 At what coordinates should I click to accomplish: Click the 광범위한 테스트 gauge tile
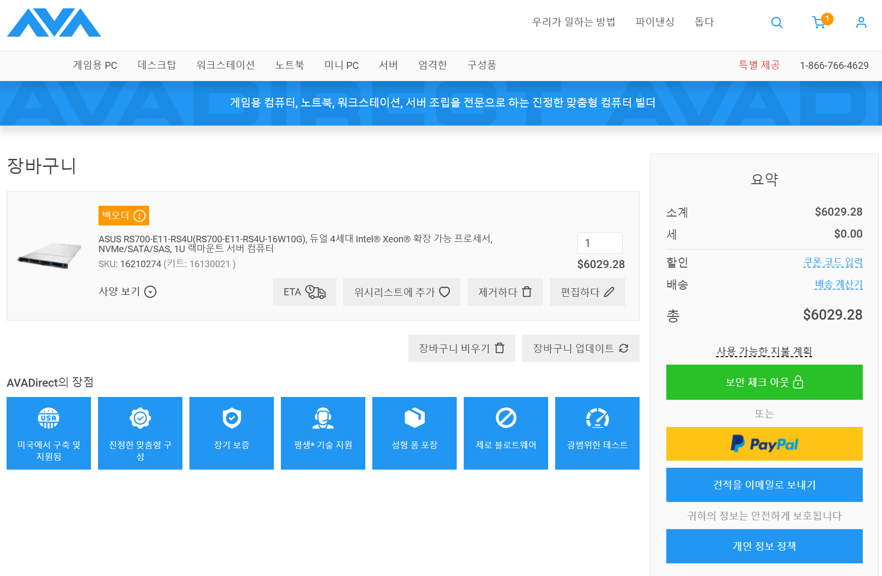click(x=597, y=433)
